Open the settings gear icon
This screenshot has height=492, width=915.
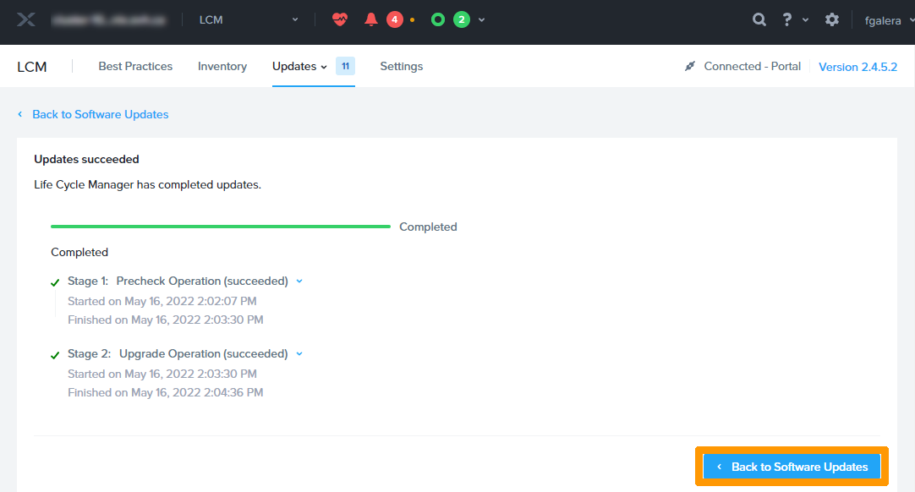click(832, 19)
